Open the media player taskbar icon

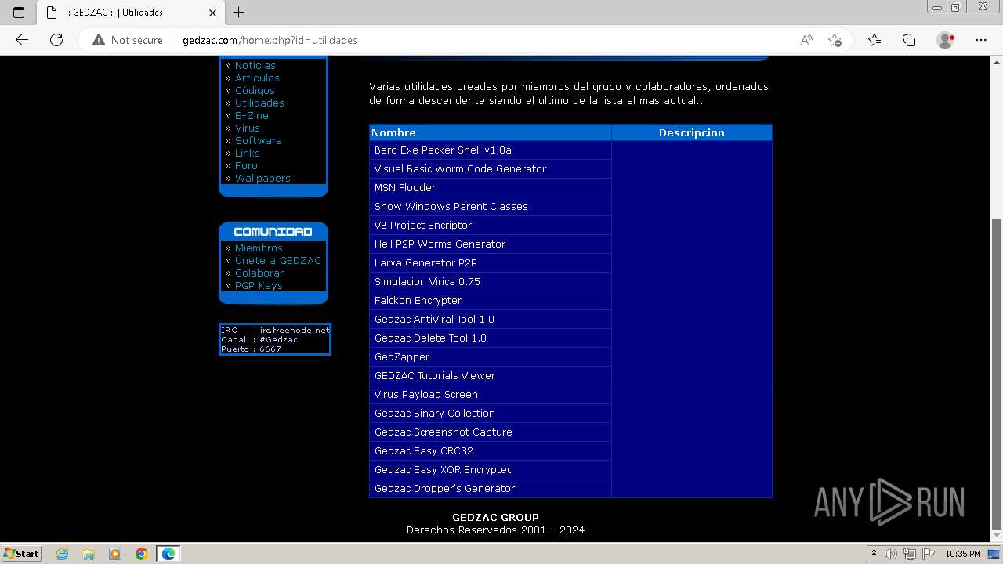click(x=115, y=554)
